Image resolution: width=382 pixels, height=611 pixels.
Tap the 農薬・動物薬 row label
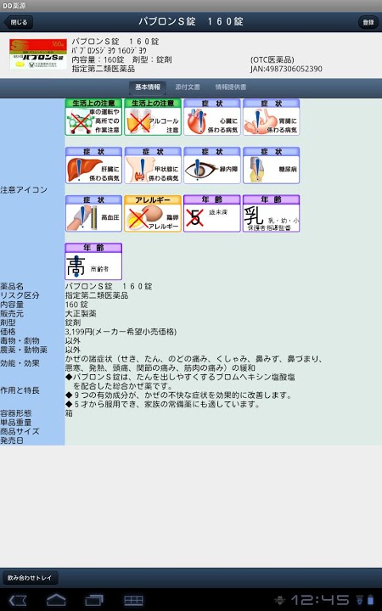pyautogui.click(x=24, y=350)
